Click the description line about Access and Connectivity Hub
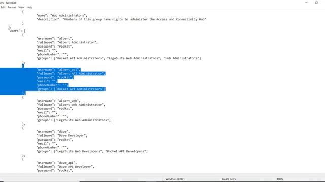The width and height of the screenshot is (325, 182). (121, 19)
